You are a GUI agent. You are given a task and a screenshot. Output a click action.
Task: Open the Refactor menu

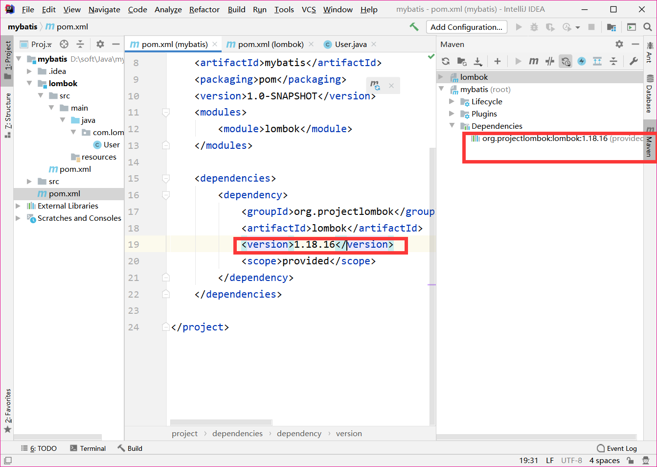(x=204, y=9)
